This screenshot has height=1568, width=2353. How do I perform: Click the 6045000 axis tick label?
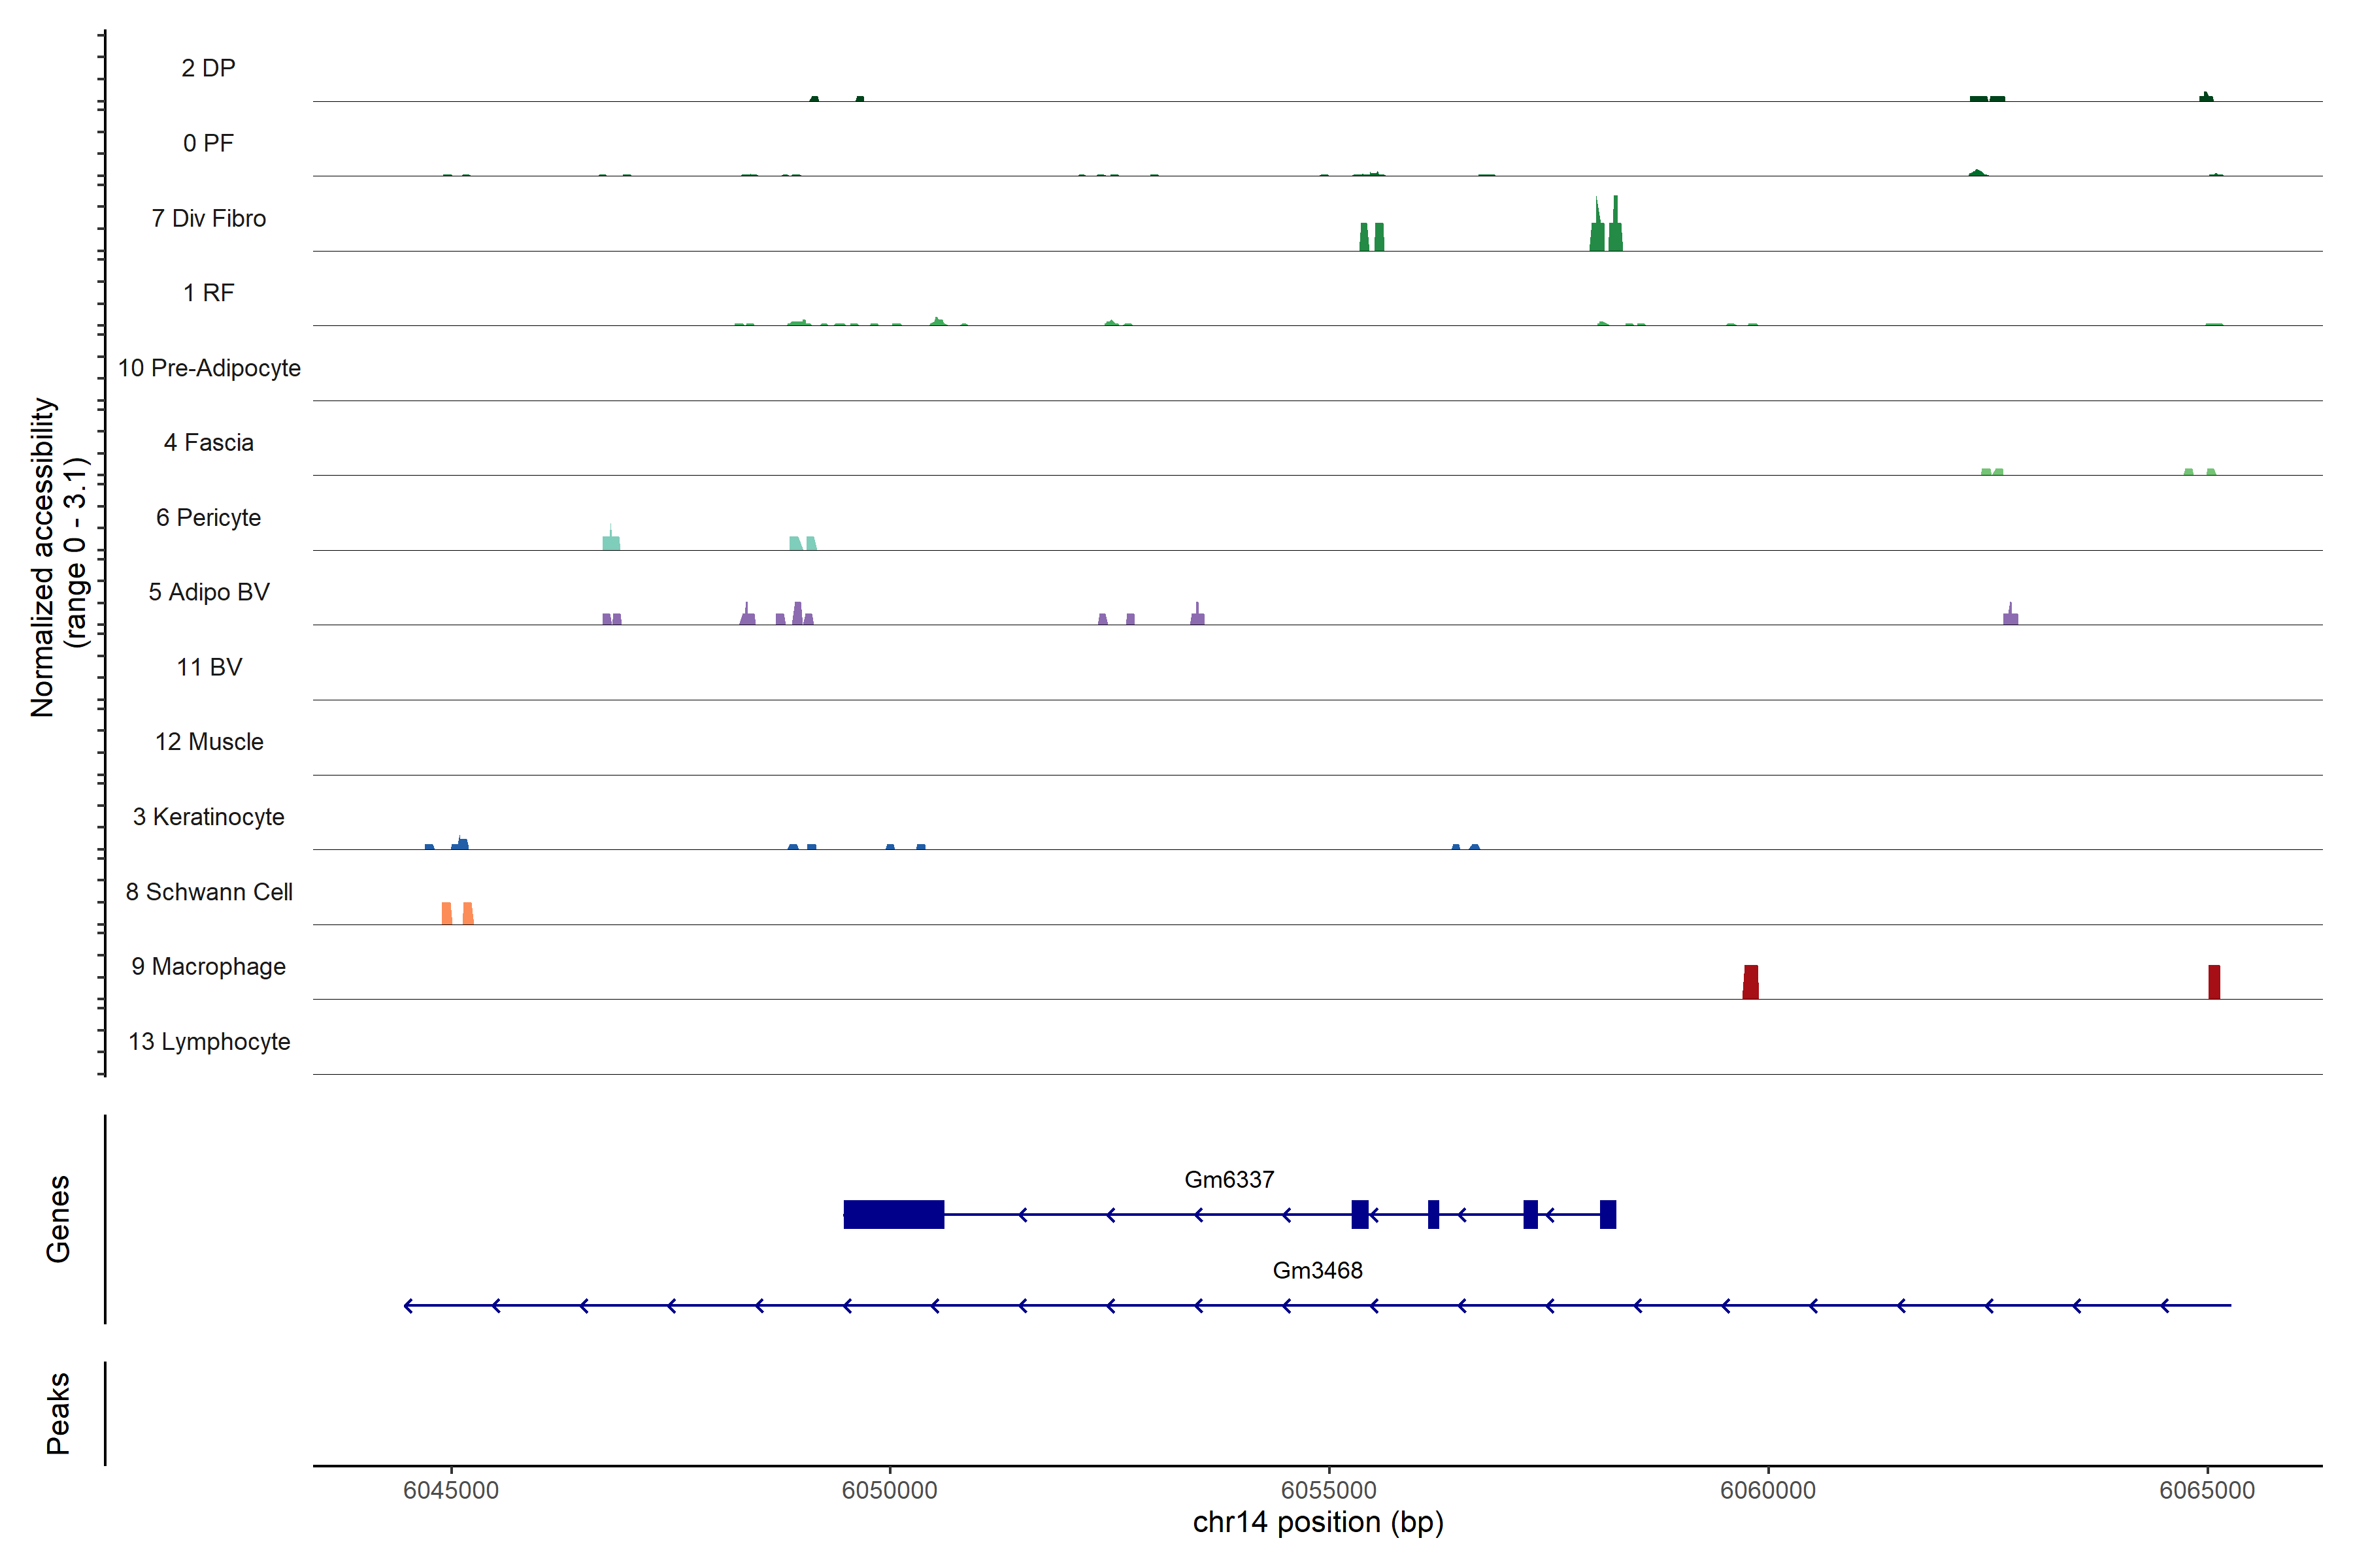coord(450,1490)
